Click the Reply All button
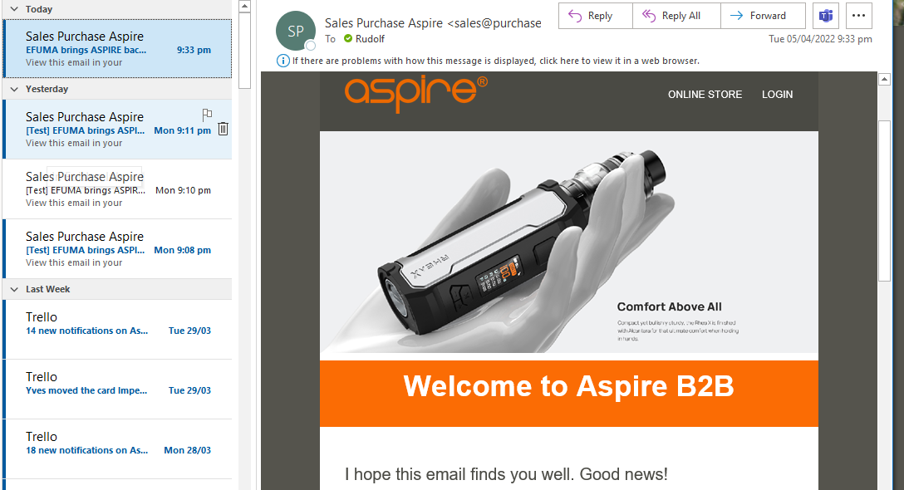Viewport: 904px width, 490px height. (676, 16)
